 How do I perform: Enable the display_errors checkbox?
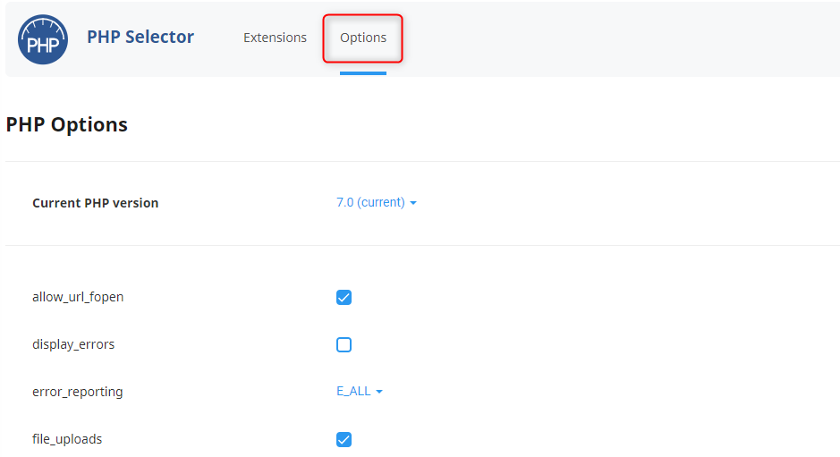pos(344,344)
